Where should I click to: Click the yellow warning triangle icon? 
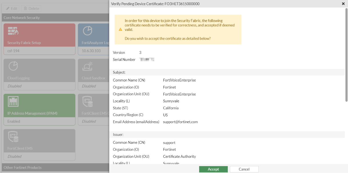click(120, 29)
